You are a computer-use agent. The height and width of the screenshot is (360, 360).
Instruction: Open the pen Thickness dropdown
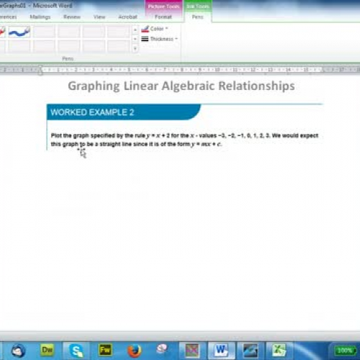point(159,39)
